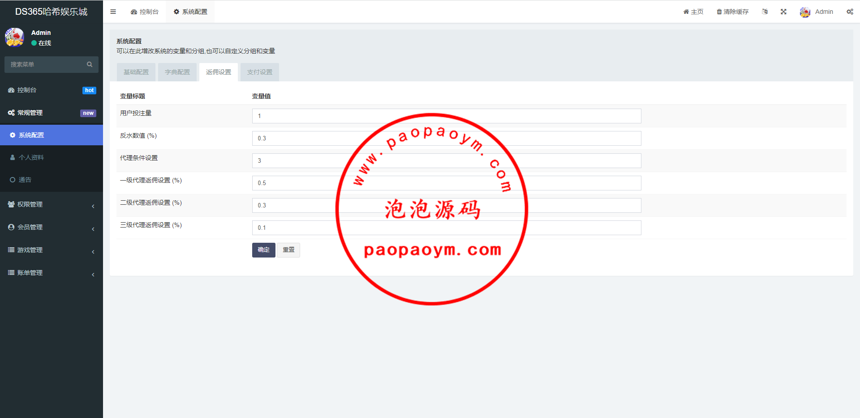Open 个人资料 in the sidebar

click(52, 157)
